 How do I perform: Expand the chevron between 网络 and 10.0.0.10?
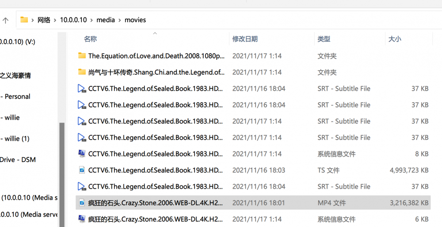pyautogui.click(x=55, y=20)
